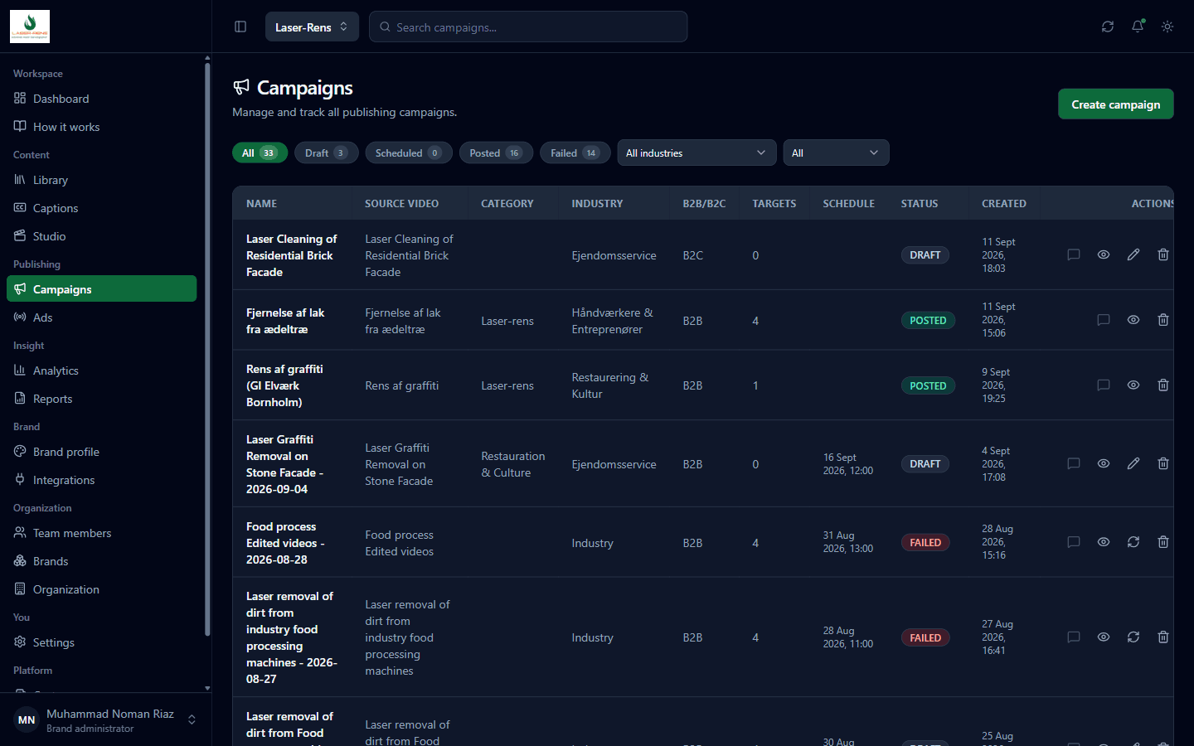Click the Create campaign button
The image size is (1194, 746).
[x=1115, y=104]
